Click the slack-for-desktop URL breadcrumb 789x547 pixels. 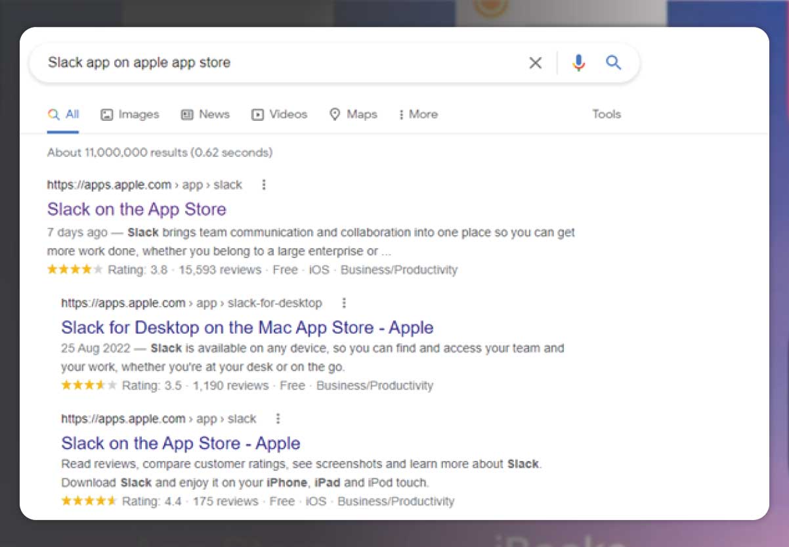(192, 303)
